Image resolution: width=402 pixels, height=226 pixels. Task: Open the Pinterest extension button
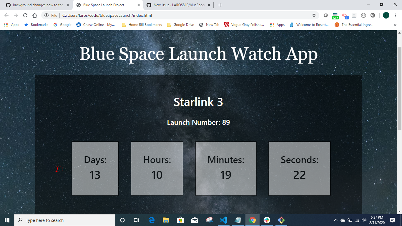(x=373, y=15)
